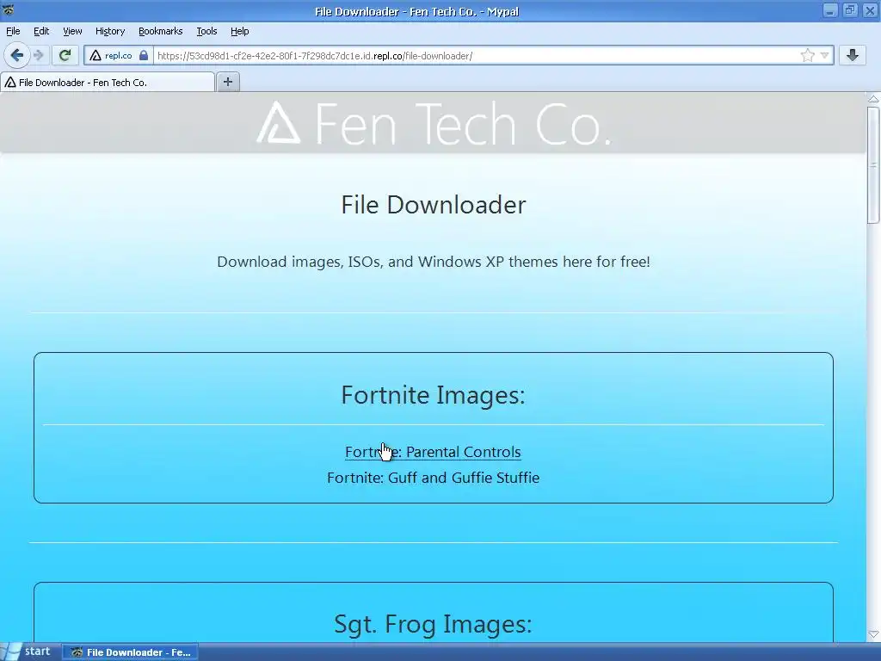The width and height of the screenshot is (881, 661).
Task: Click the Fortnite Images: section heading
Action: pyautogui.click(x=434, y=394)
